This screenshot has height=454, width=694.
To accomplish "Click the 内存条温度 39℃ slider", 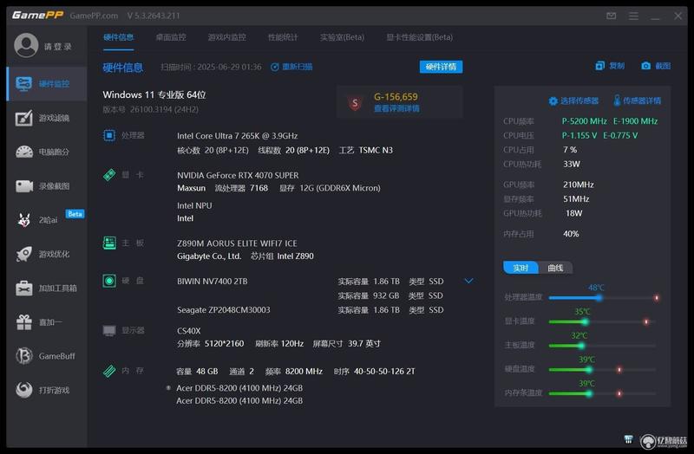I will [x=603, y=393].
